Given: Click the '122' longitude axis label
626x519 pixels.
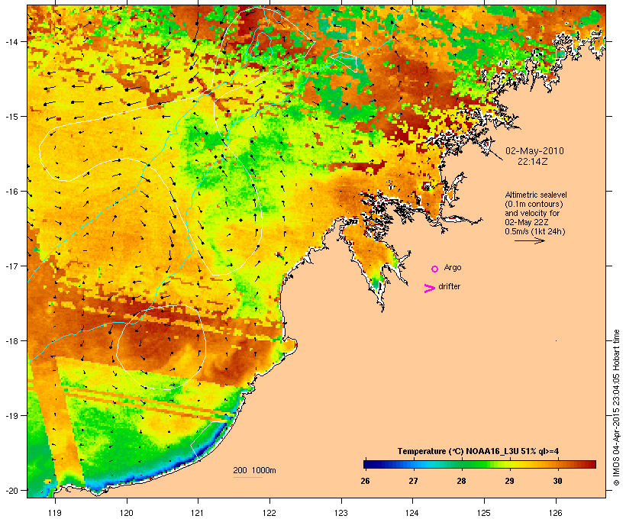Looking at the screenshot, I should [x=269, y=513].
